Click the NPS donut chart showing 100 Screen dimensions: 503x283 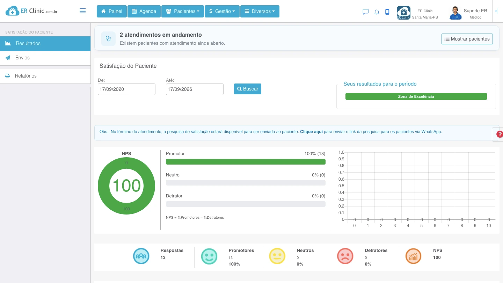pyautogui.click(x=126, y=186)
